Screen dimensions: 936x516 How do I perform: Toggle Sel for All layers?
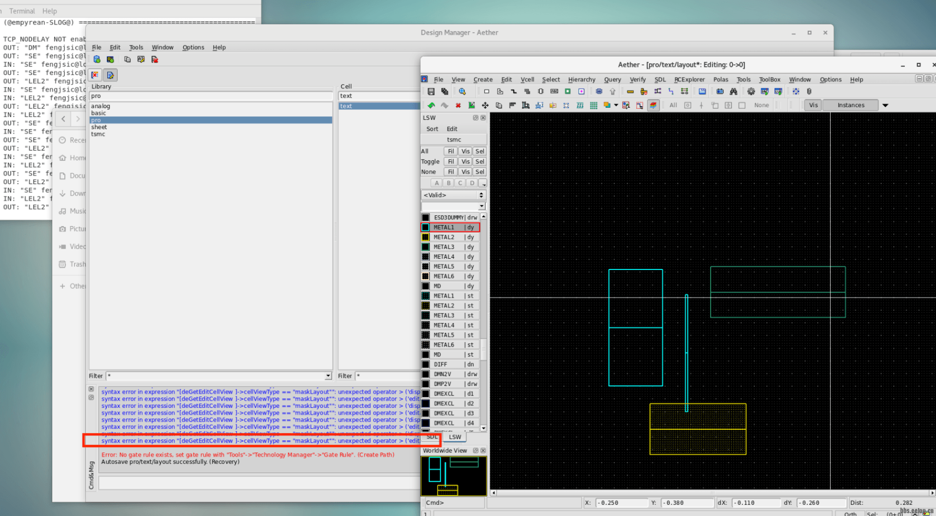(x=480, y=151)
